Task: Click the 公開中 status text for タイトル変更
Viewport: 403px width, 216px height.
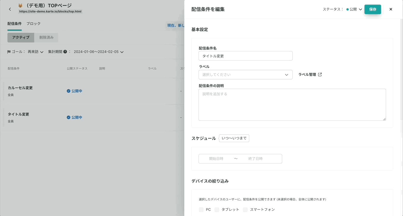Action: point(77,117)
